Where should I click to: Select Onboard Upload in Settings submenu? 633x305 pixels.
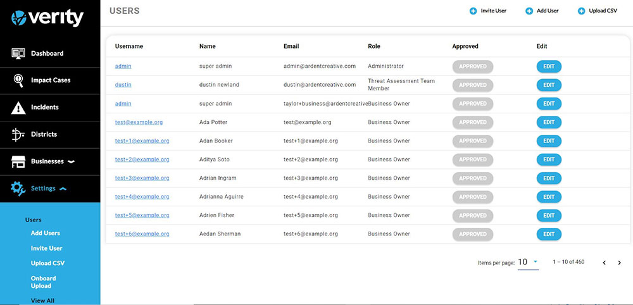coord(44,282)
